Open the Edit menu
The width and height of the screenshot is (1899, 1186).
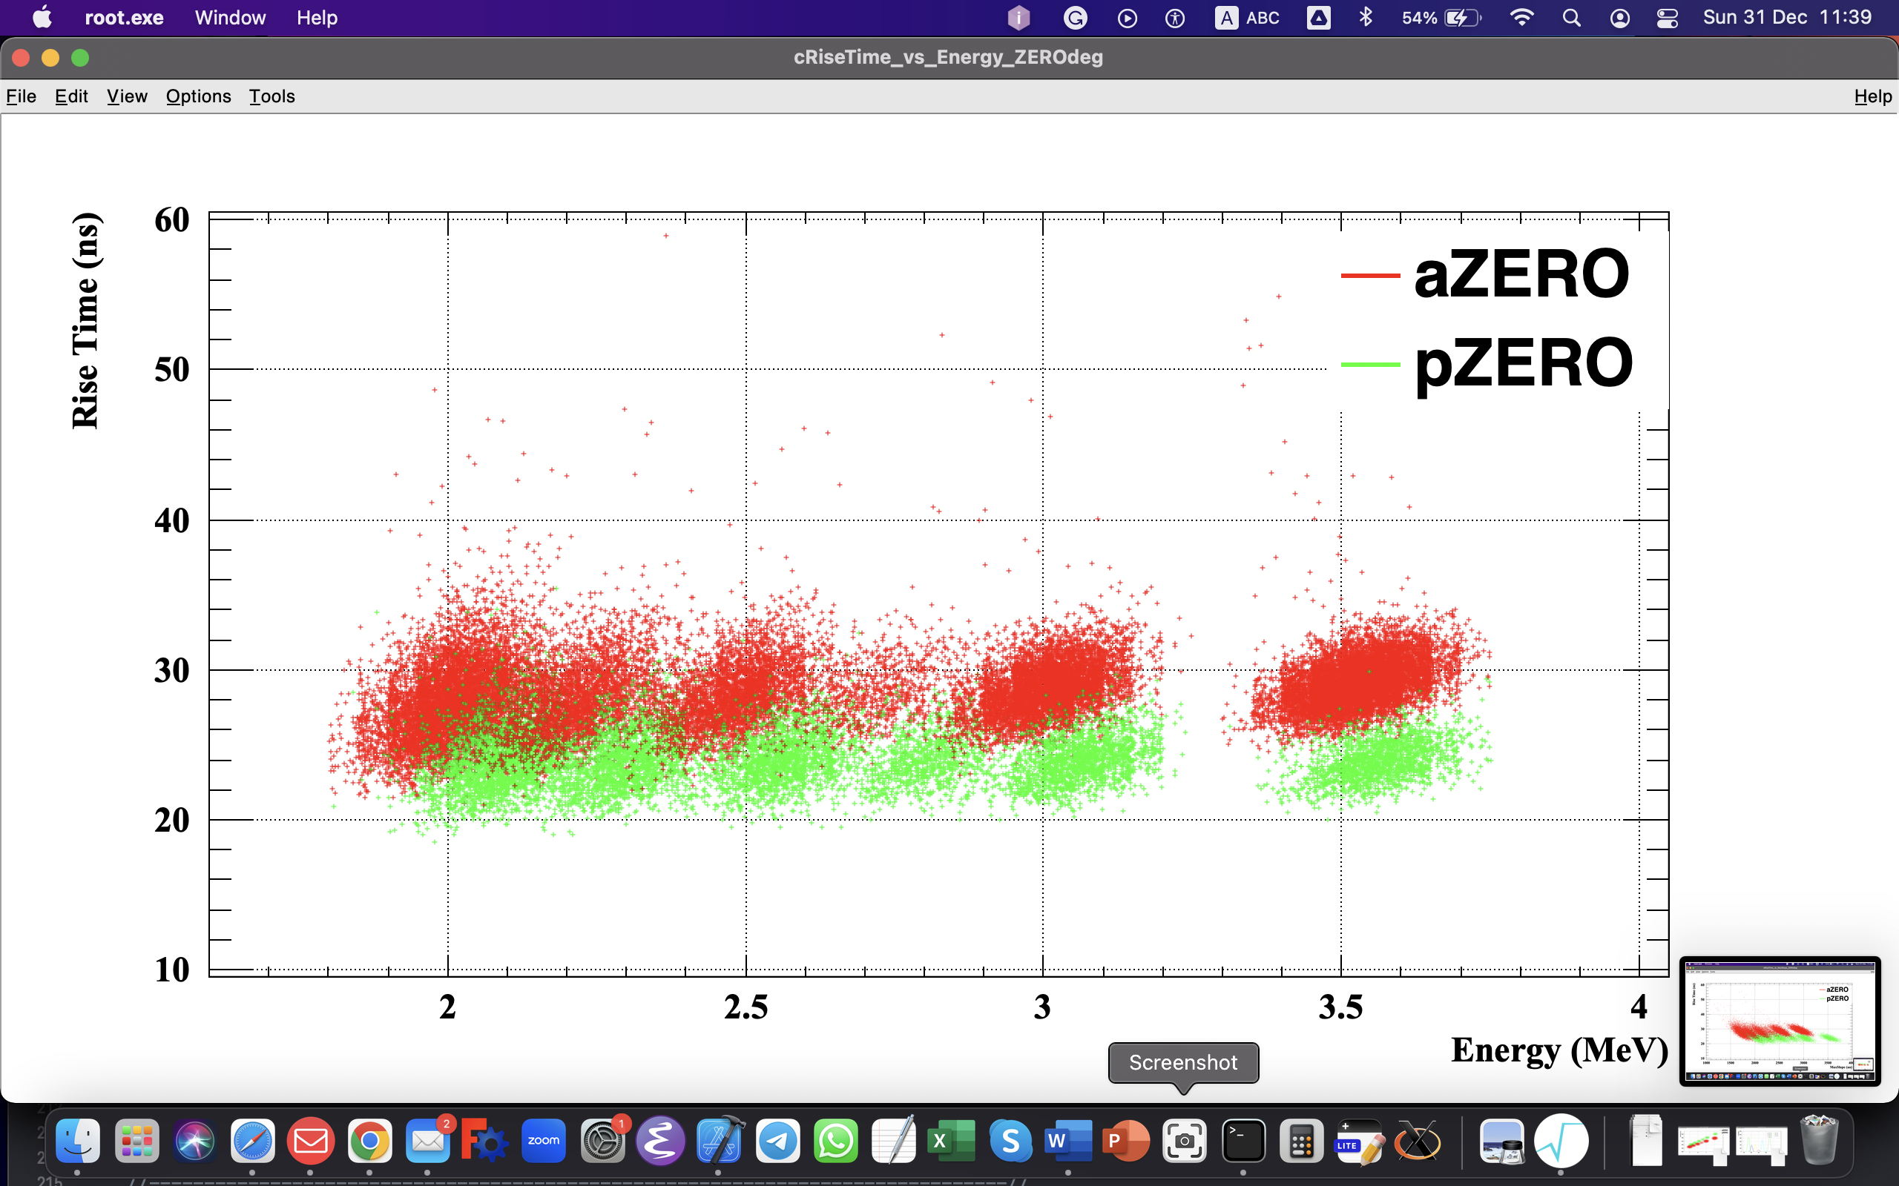tap(70, 96)
